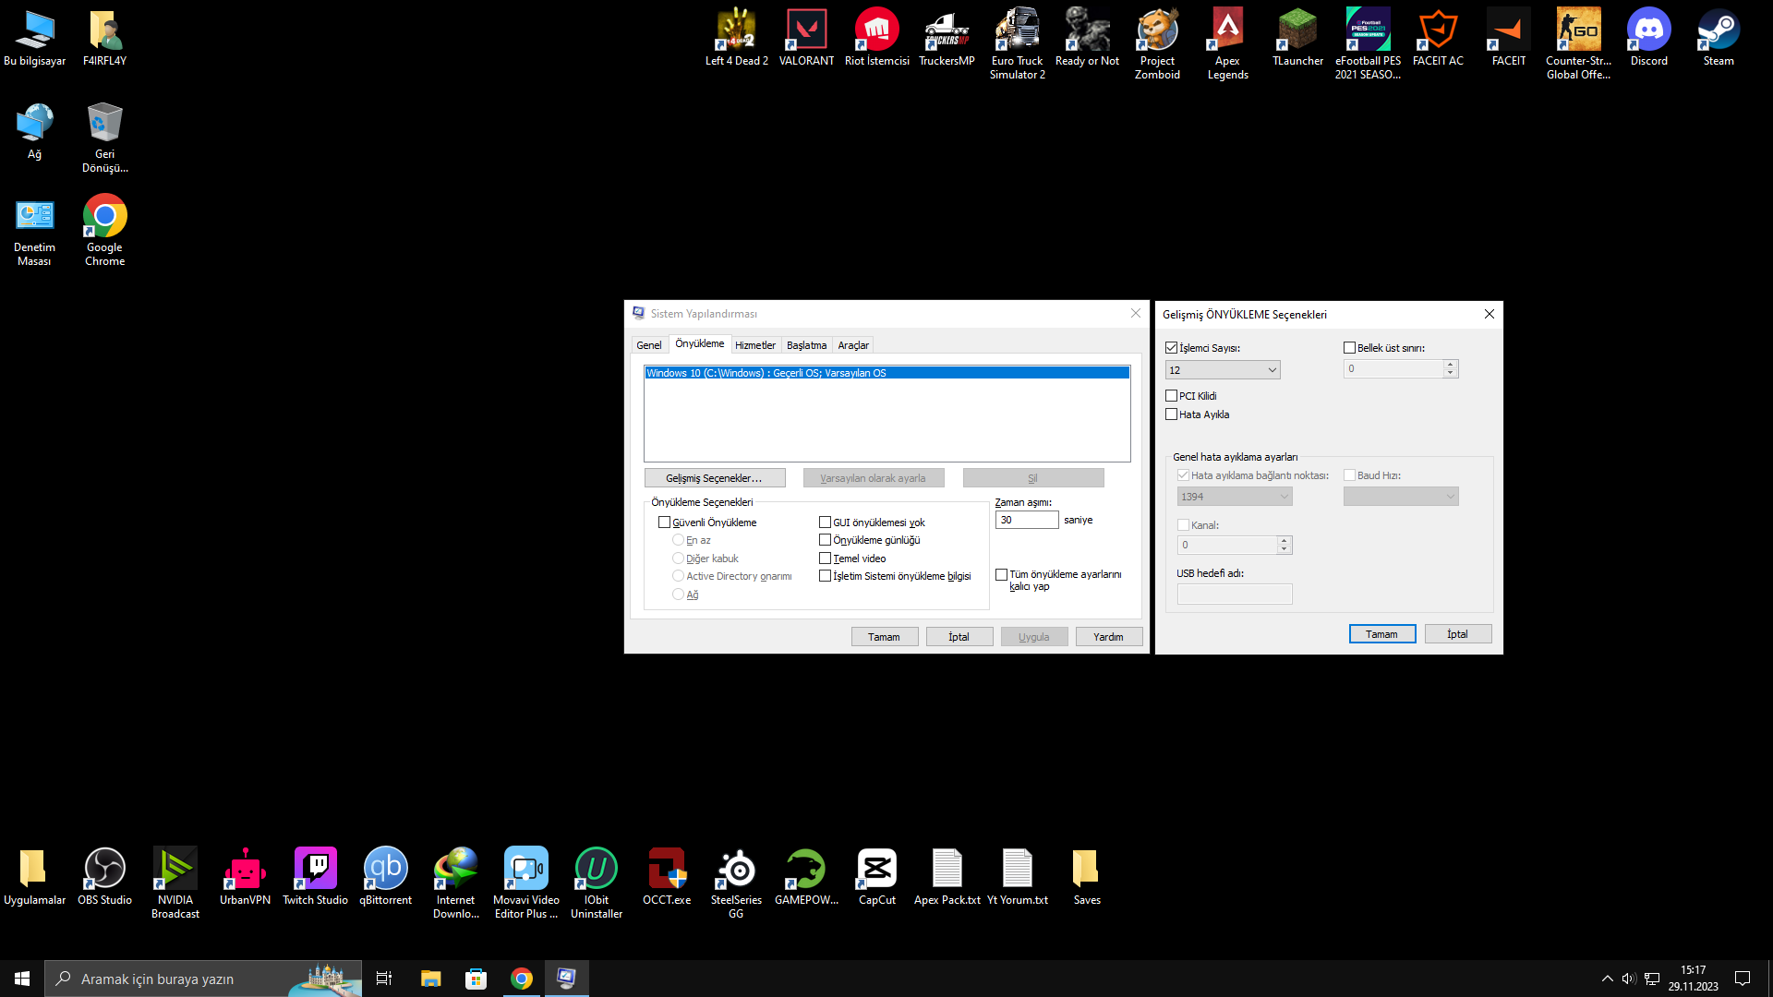
Task: Expand the processor count dropdown showing 12
Action: pos(1223,370)
